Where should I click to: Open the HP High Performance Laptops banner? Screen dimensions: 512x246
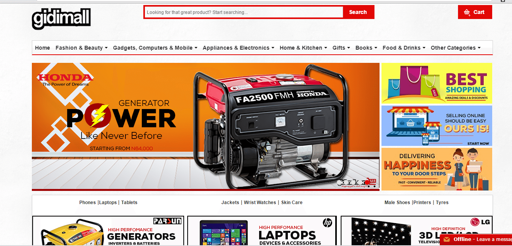262,231
